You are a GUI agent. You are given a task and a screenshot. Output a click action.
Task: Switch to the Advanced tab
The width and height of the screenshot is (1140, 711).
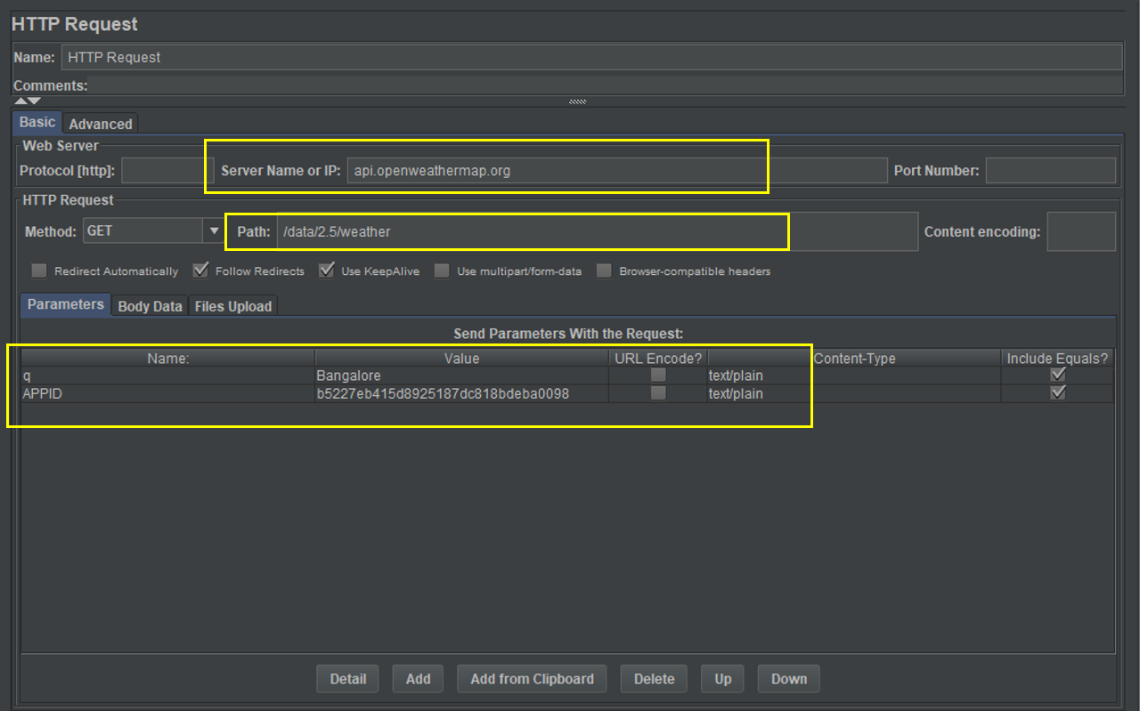[x=100, y=123]
